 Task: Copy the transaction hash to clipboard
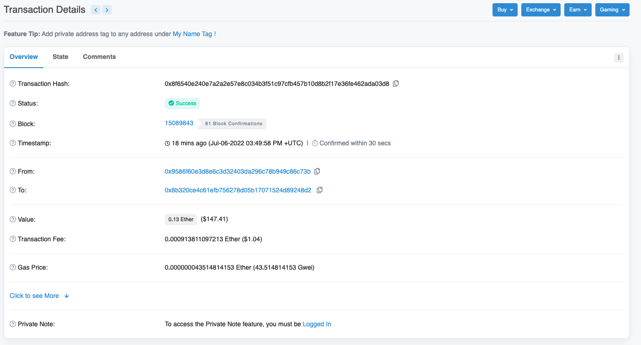click(x=396, y=84)
